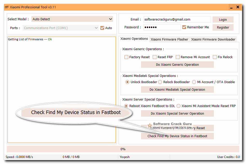Image resolution: width=246 pixels, height=164 pixels.
Task: Click Check Find My Device Status in Fastboot
Action: [x=177, y=136]
